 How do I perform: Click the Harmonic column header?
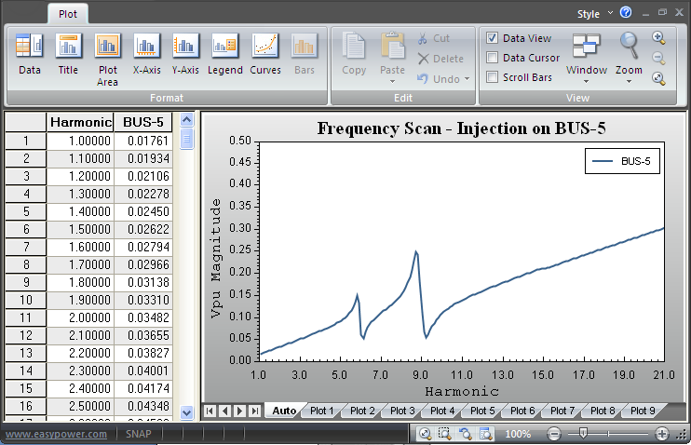click(80, 122)
